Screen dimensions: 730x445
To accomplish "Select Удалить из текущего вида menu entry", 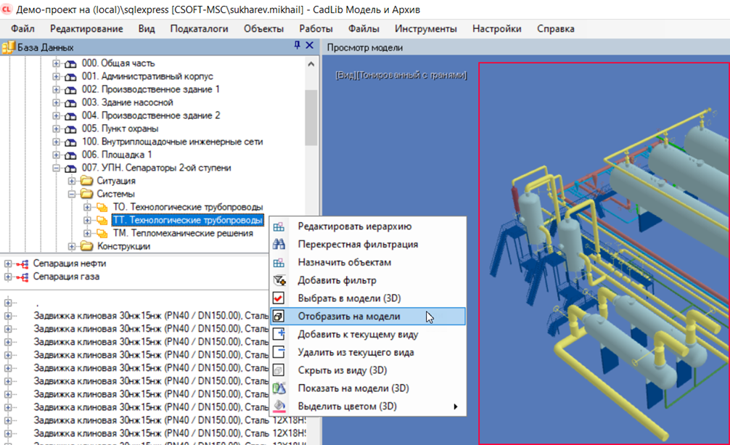I will pyautogui.click(x=356, y=352).
